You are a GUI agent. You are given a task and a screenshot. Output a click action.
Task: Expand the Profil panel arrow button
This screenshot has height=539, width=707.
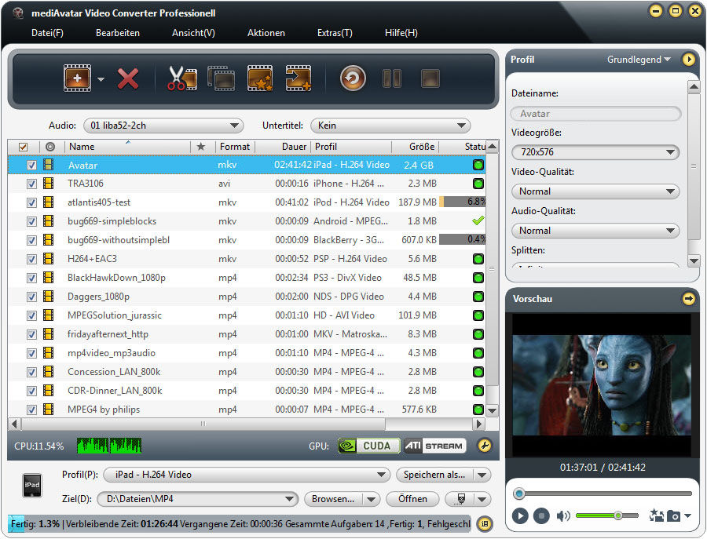[x=688, y=59]
